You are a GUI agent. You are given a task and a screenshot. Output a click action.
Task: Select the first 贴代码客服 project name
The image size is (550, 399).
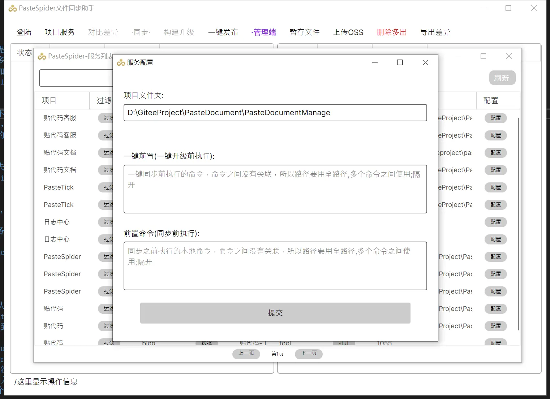pyautogui.click(x=60, y=118)
